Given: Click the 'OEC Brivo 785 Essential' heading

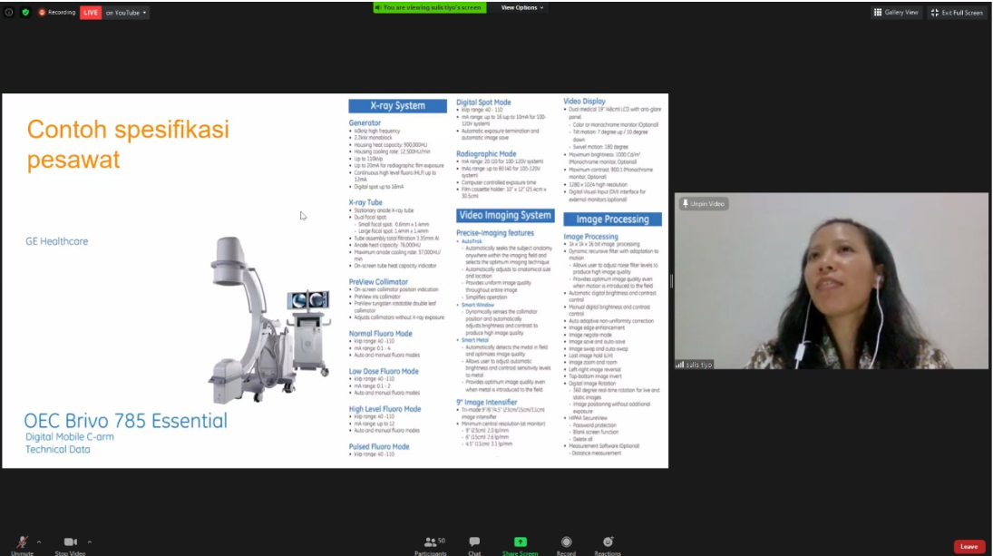Looking at the screenshot, I should [125, 421].
